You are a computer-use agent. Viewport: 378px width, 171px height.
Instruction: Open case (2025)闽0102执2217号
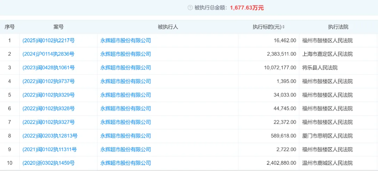(48, 41)
